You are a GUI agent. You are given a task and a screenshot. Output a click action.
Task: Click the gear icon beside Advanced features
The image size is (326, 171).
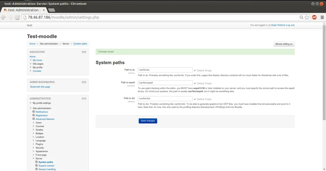[x=33, y=119]
